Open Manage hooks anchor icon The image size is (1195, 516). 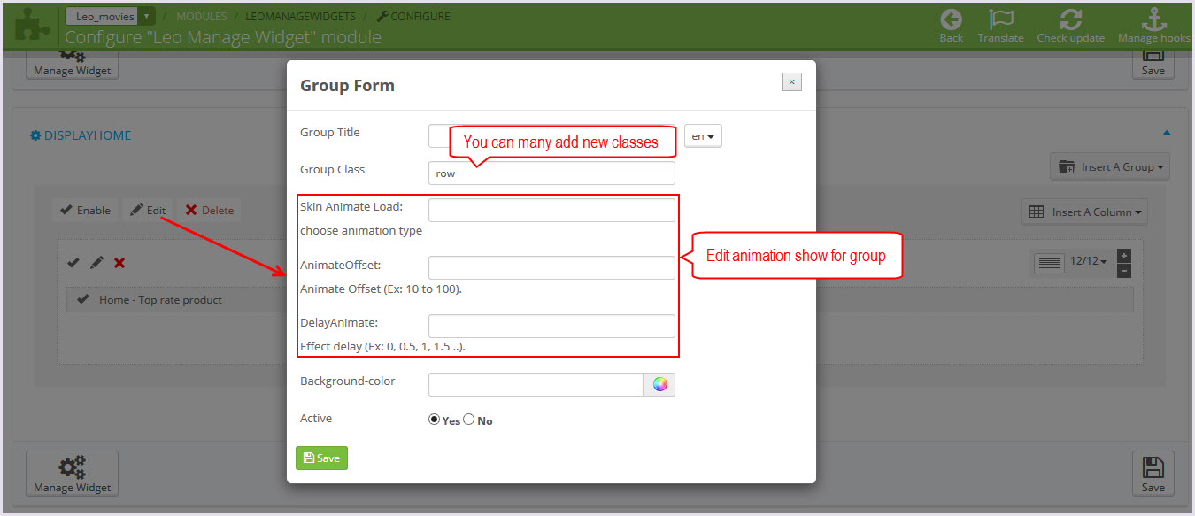click(x=1154, y=19)
